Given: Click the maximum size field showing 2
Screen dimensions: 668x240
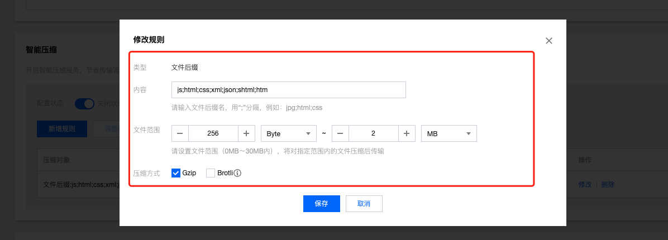Looking at the screenshot, I should tap(373, 134).
